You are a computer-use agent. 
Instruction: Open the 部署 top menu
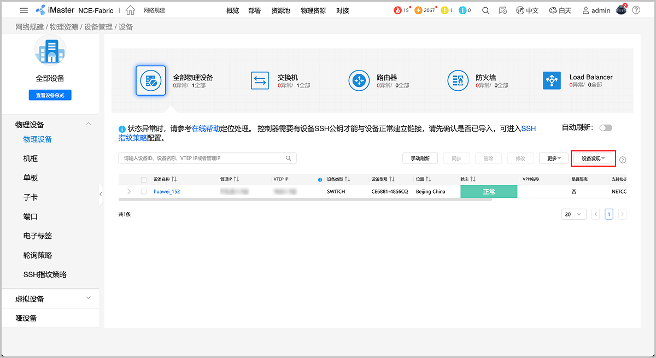tap(254, 10)
